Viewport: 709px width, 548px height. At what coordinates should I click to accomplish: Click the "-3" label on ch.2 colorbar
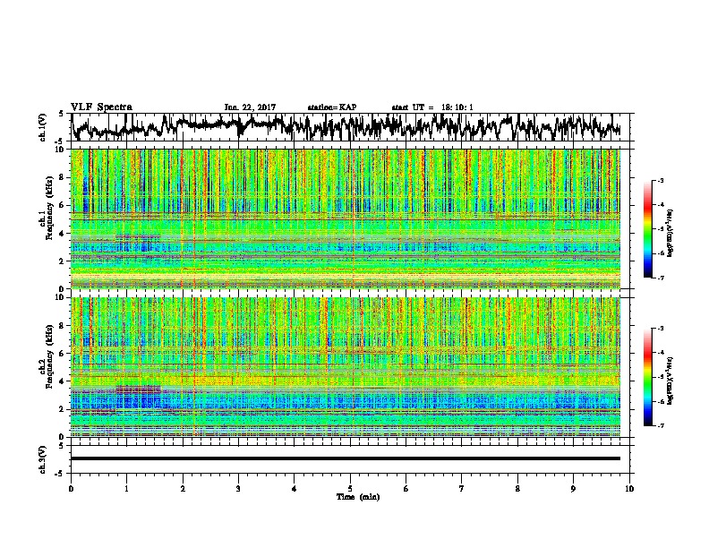(660, 329)
